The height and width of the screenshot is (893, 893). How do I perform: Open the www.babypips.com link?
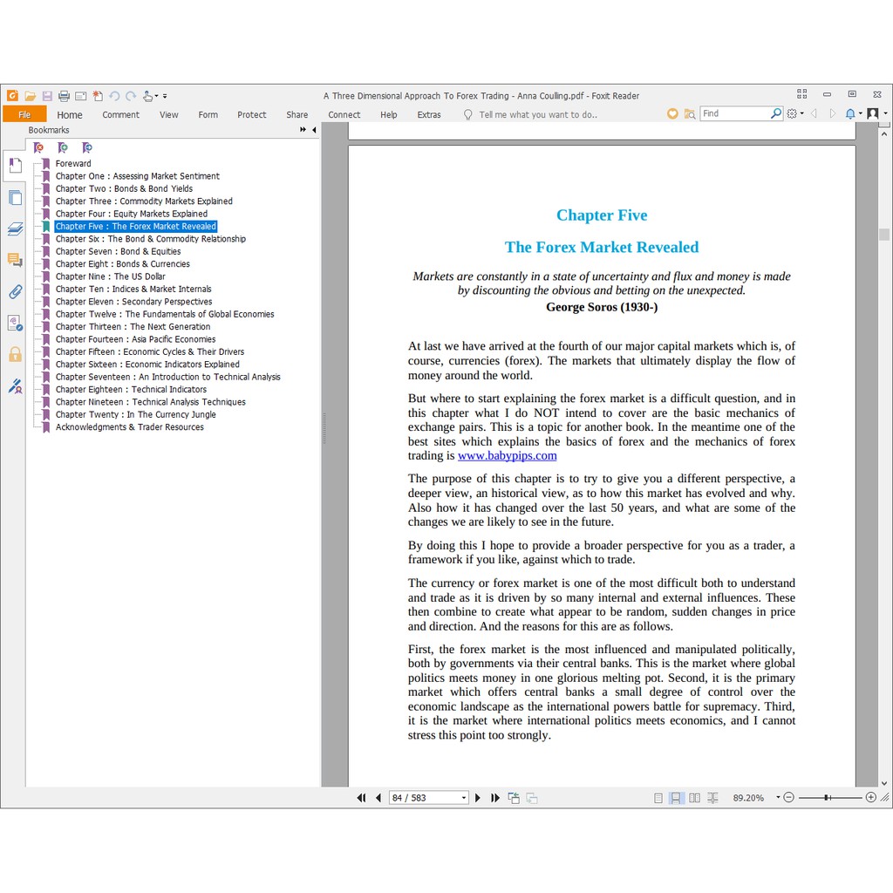507,455
